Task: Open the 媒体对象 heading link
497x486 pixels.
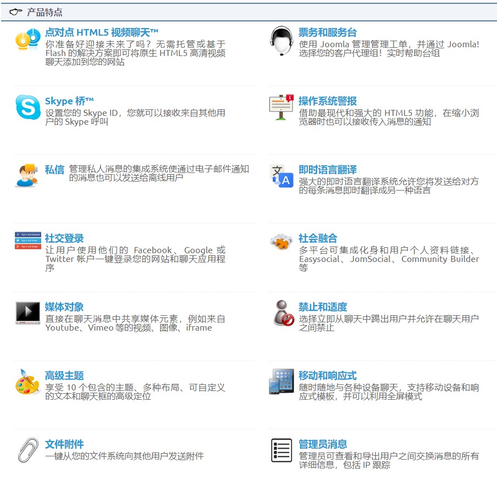Action: [64, 307]
